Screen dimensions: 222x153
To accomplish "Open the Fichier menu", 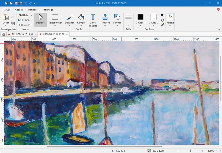I will pos(6,10).
